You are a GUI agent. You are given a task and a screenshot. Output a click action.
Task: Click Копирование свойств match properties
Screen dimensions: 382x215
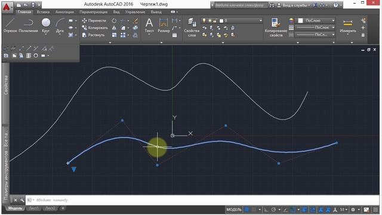pyautogui.click(x=276, y=27)
